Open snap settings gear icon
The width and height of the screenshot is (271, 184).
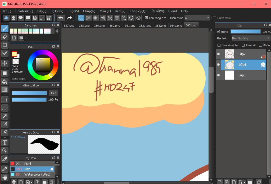pyautogui.click(x=138, y=18)
